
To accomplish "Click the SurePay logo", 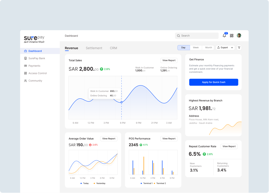I will tap(34, 39).
